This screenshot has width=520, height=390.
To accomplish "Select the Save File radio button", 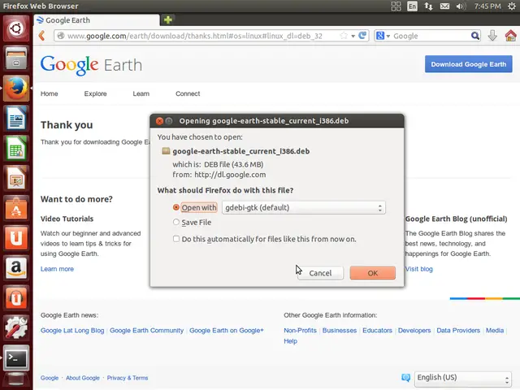I will tap(176, 222).
